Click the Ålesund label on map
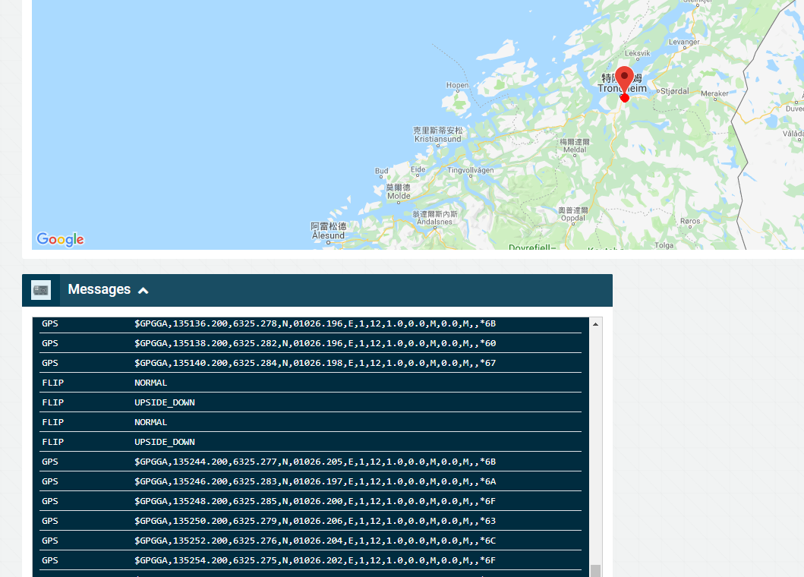Image resolution: width=804 pixels, height=577 pixels. coord(328,235)
